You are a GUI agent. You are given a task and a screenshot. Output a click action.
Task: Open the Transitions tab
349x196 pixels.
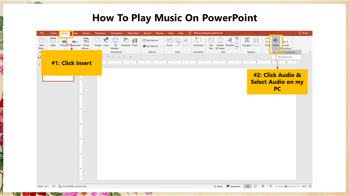[x=100, y=33]
